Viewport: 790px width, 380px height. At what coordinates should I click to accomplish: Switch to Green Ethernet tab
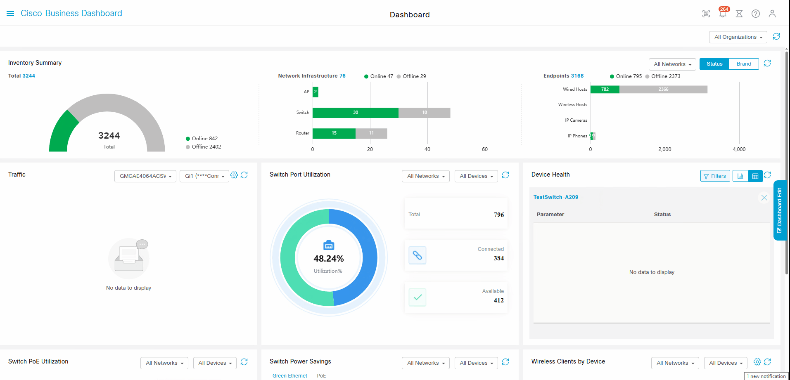(290, 376)
